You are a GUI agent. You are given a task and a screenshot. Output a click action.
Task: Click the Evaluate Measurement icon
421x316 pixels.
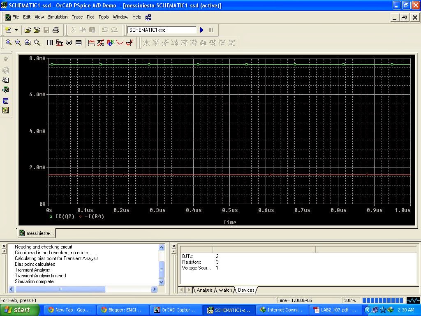[101, 42]
